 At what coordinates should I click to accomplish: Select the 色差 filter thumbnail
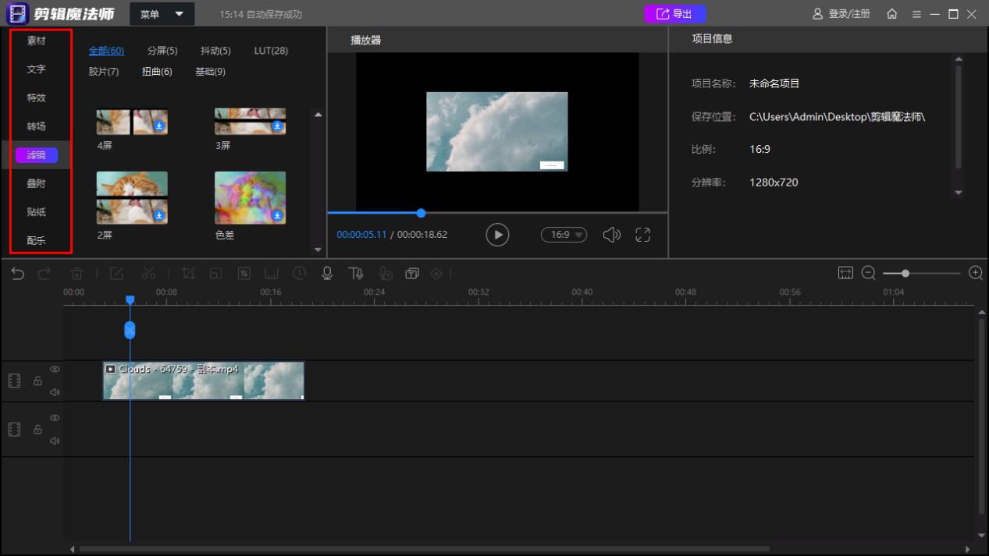click(x=249, y=197)
